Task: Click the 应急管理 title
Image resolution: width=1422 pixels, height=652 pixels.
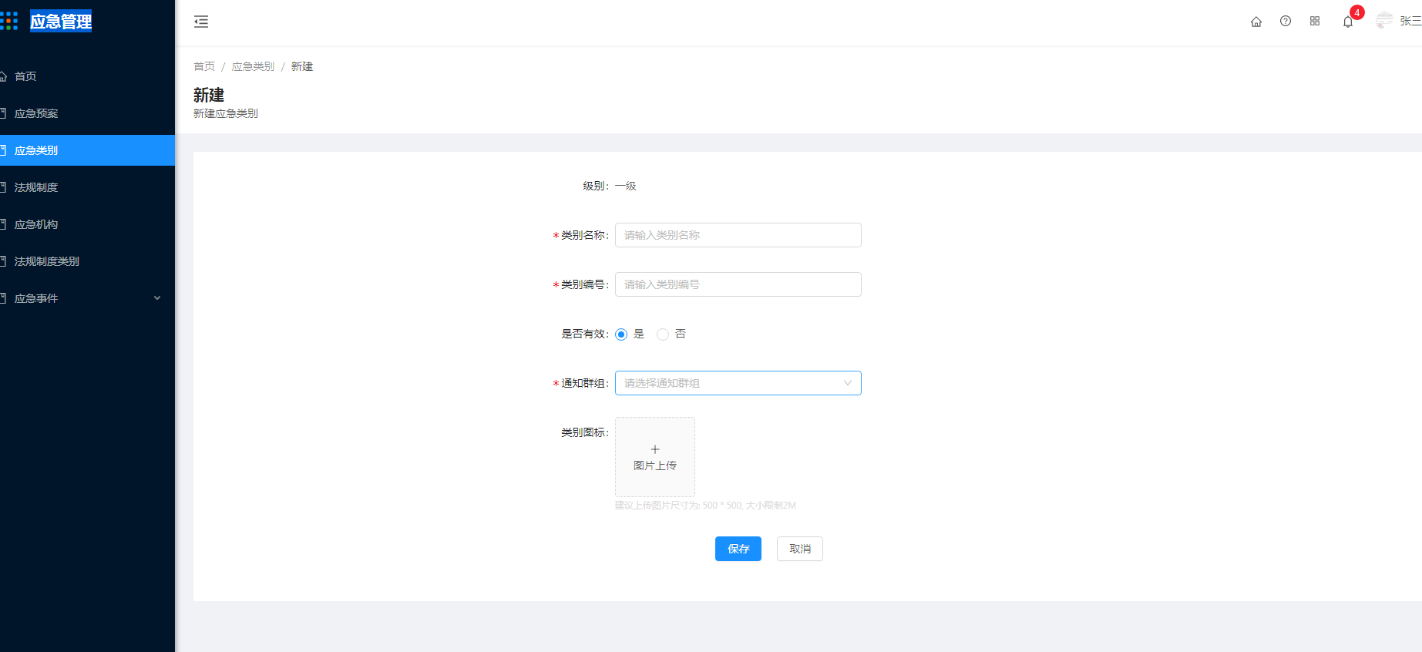Action: (x=61, y=22)
